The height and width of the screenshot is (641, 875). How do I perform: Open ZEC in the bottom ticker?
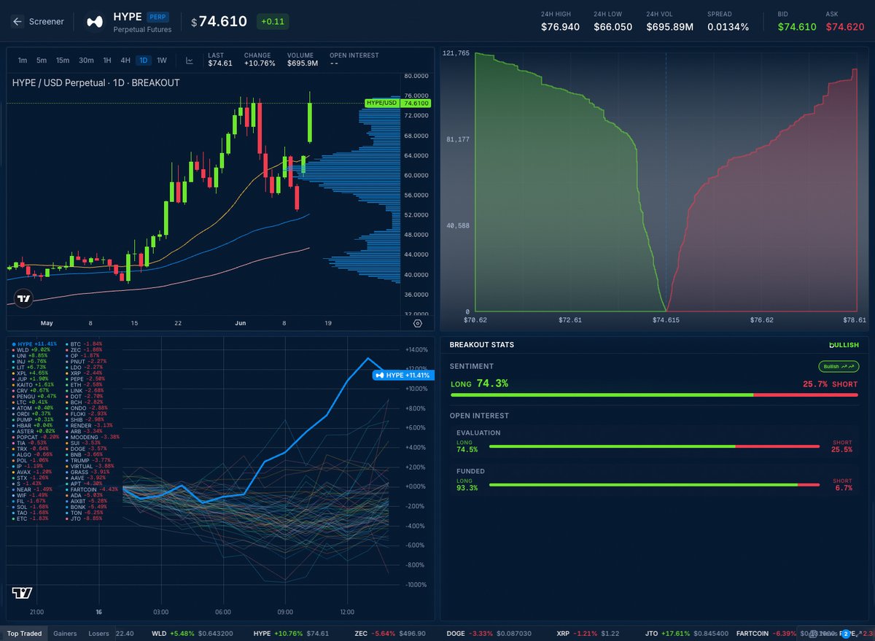pos(391,634)
